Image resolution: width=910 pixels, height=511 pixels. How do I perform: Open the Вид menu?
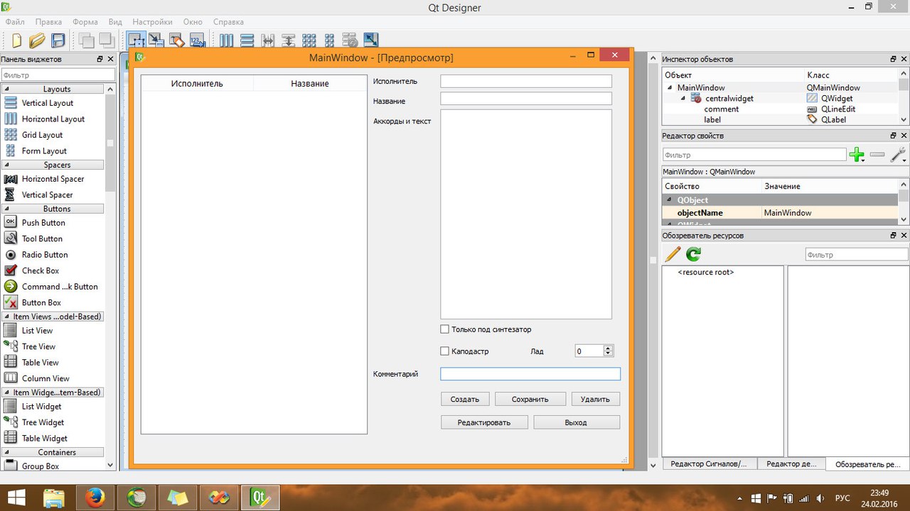tap(115, 22)
